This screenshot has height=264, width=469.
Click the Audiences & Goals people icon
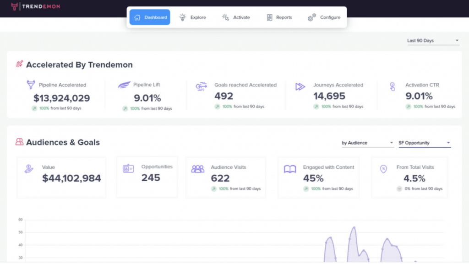coord(19,141)
